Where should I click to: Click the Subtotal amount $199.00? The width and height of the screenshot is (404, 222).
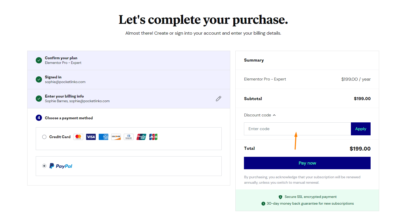click(x=362, y=99)
